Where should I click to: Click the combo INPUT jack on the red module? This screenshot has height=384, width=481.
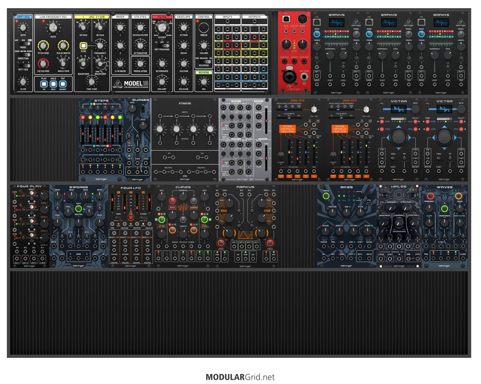[289, 76]
